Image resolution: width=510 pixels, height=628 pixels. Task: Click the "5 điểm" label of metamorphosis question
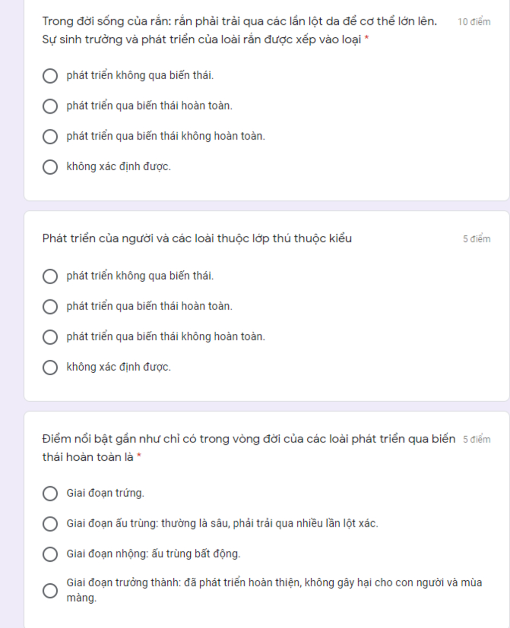coord(477,439)
